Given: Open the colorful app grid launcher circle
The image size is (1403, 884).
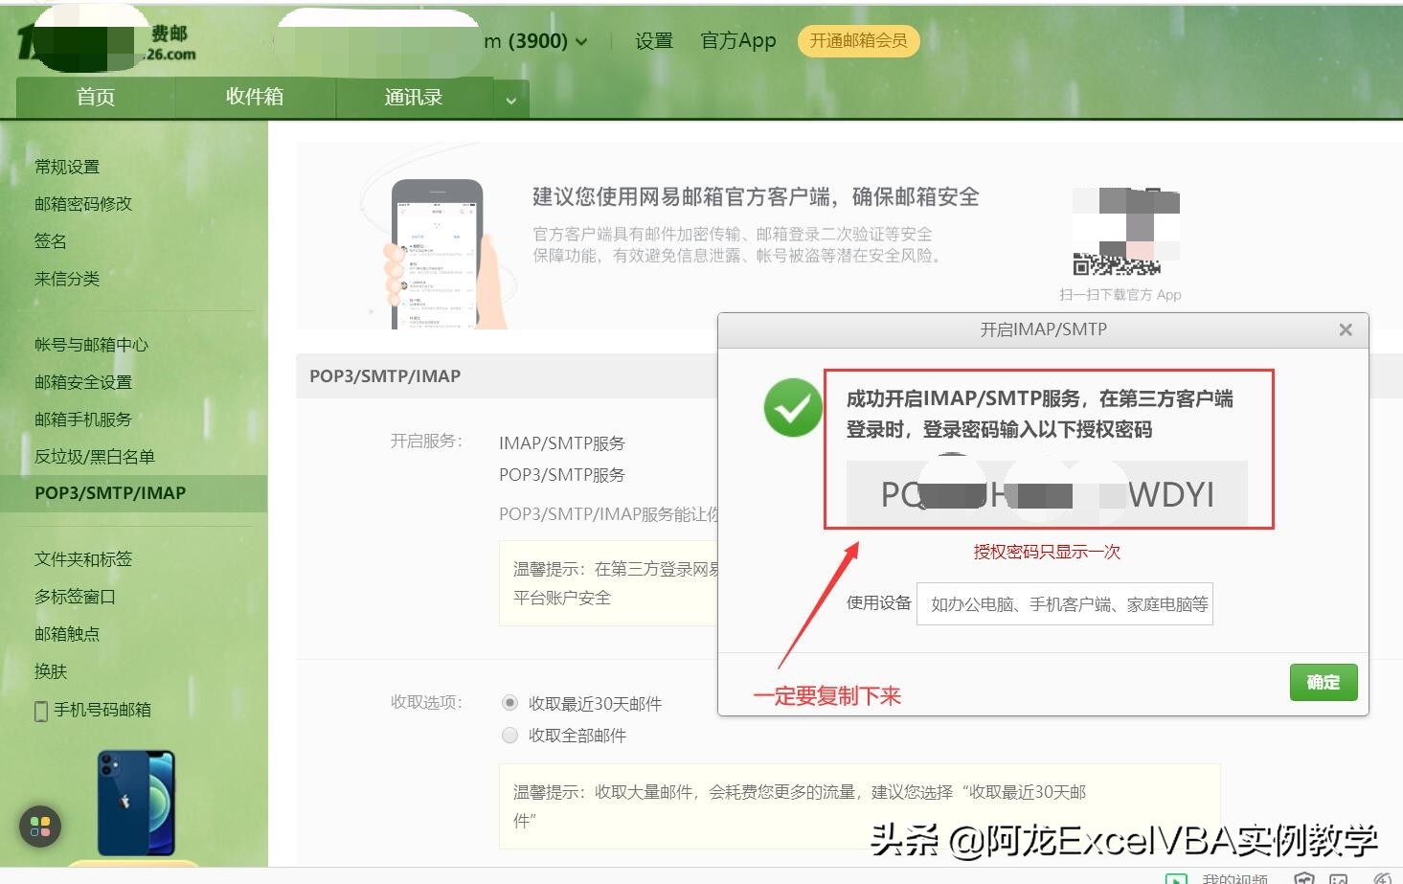Looking at the screenshot, I should click(x=40, y=827).
